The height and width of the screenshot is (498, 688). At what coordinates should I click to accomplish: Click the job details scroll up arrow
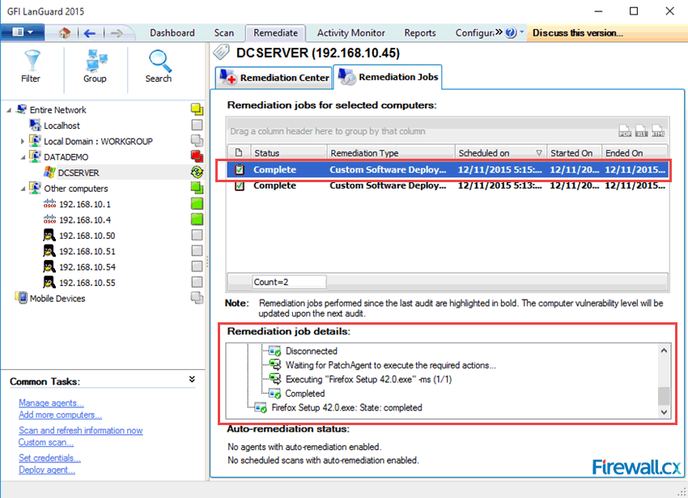(664, 351)
